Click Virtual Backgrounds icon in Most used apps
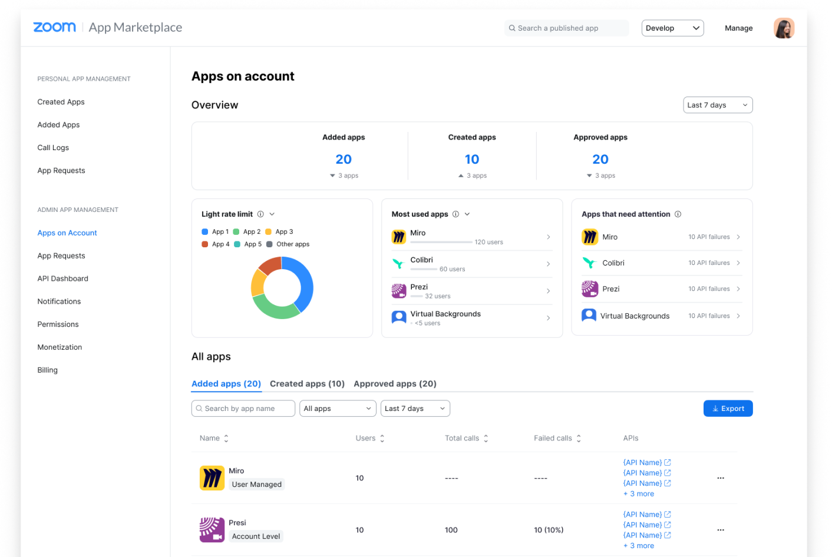The image size is (832, 557). [399, 318]
